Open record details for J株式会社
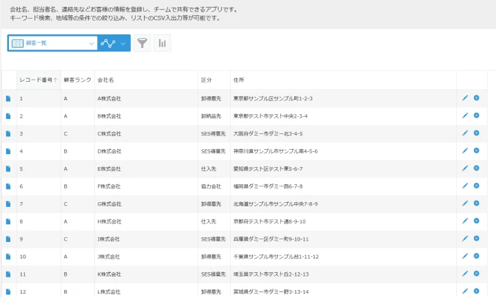This screenshot has width=496, height=297. tap(8, 256)
